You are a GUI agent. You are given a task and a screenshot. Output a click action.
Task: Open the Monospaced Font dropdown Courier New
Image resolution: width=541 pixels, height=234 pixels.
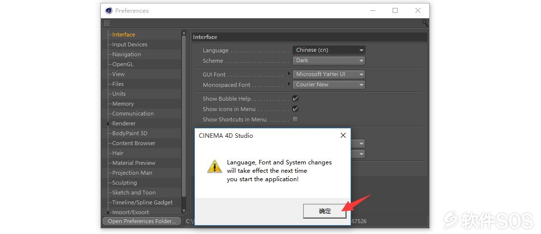click(329, 84)
